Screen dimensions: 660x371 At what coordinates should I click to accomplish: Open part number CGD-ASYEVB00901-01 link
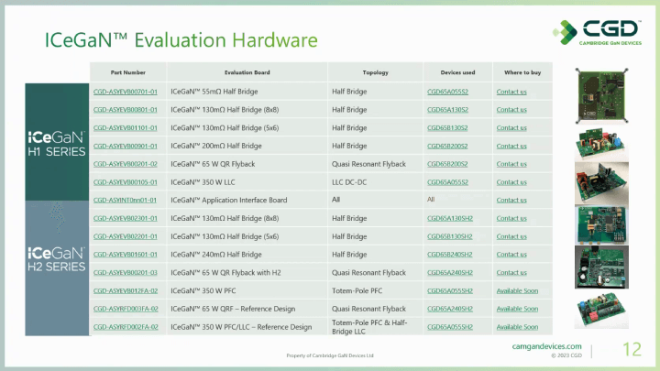tap(125, 146)
